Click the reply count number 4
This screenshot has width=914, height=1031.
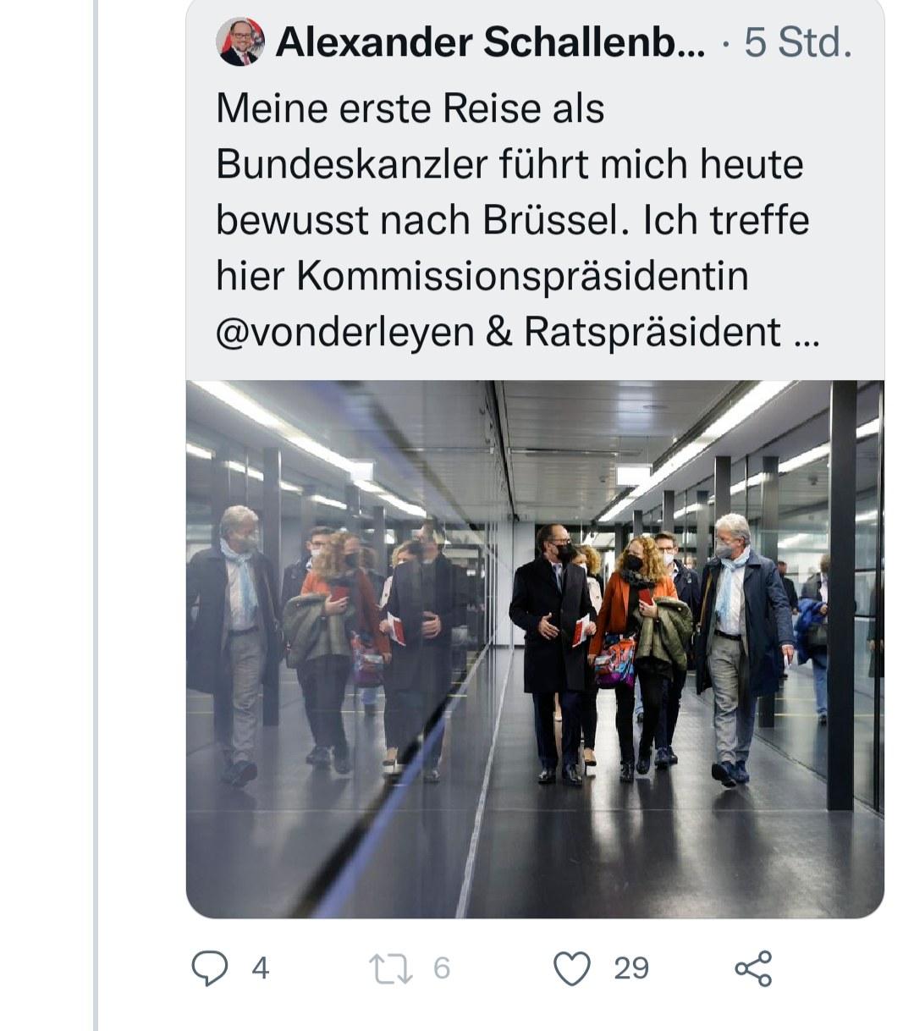261,968
